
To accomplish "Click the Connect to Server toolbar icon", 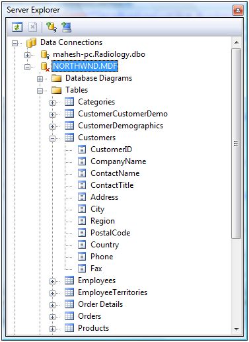I will 66,27.
